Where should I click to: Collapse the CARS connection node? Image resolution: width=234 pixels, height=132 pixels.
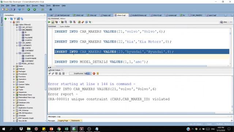(x=11, y=22)
